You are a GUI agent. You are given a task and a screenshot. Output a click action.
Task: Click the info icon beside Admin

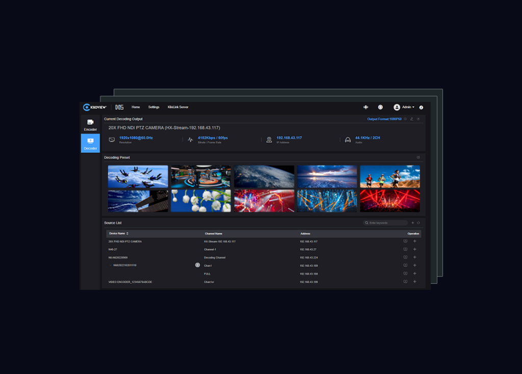[421, 107]
